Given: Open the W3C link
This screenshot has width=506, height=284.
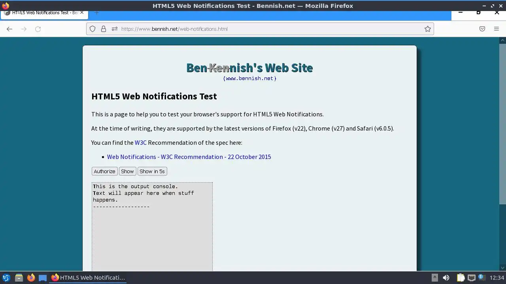Looking at the screenshot, I should 141,142.
